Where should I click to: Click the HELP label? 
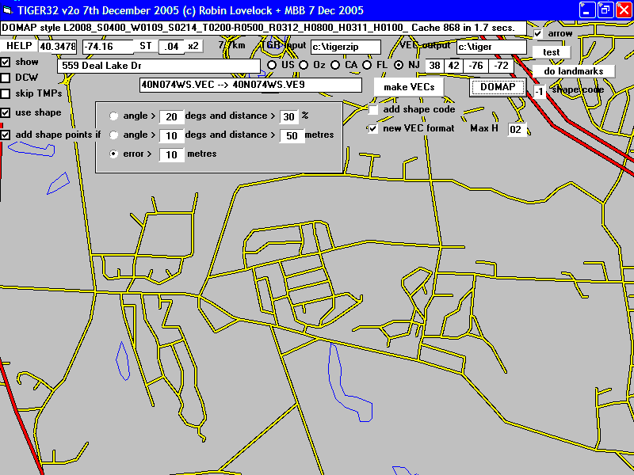[x=19, y=47]
